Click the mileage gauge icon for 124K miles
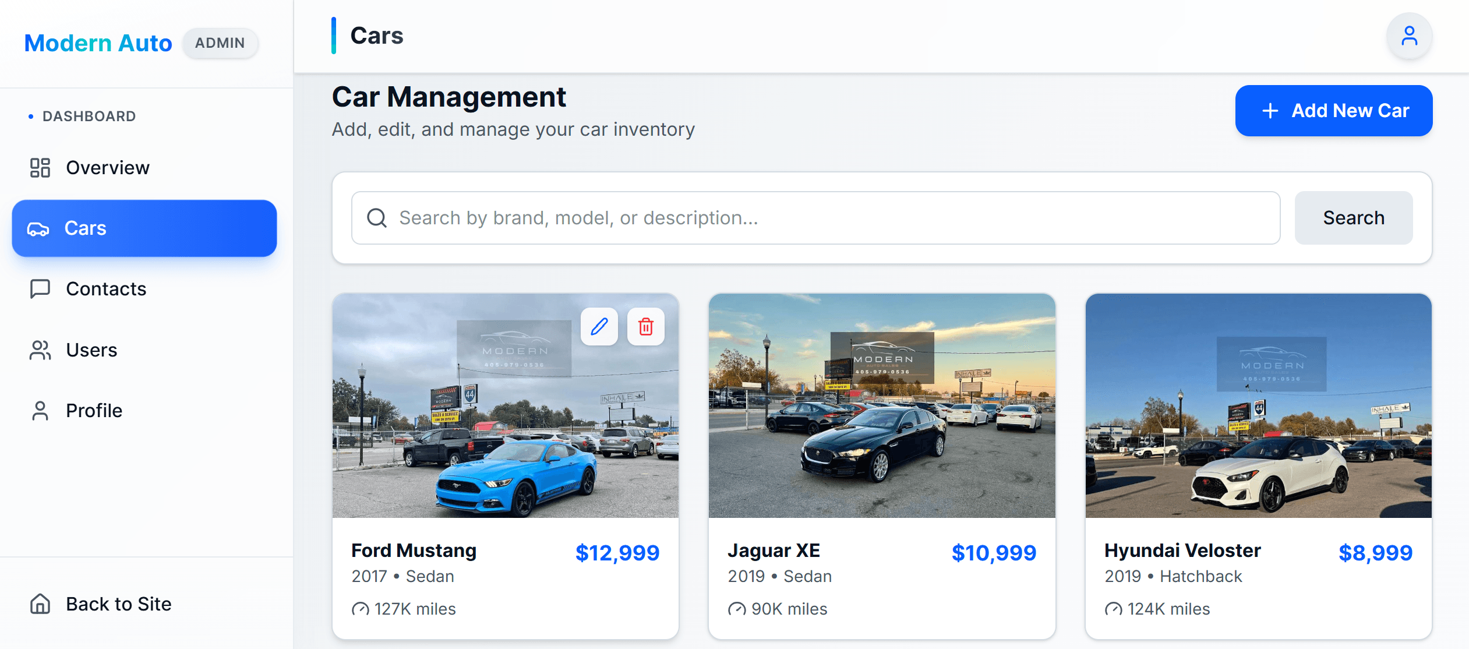The width and height of the screenshot is (1469, 649). [1114, 609]
